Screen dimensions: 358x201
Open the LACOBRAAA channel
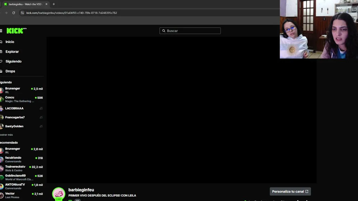click(x=22, y=108)
